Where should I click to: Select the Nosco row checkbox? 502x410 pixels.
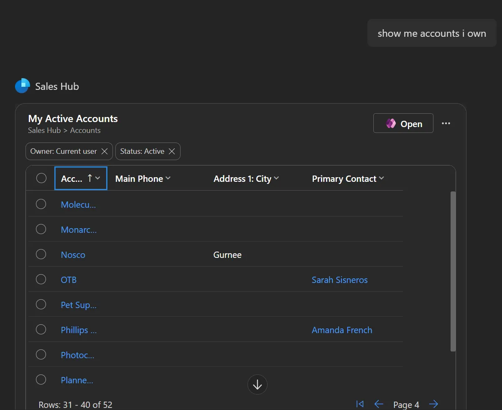pyautogui.click(x=41, y=254)
